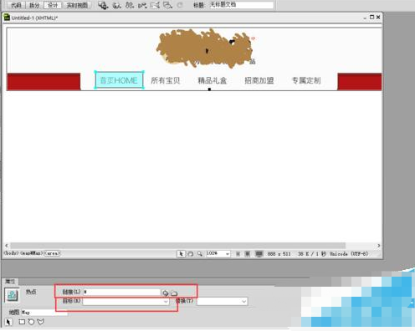This screenshot has width=415, height=331.
Task: Switch to 设计 design view
Action: [x=53, y=5]
